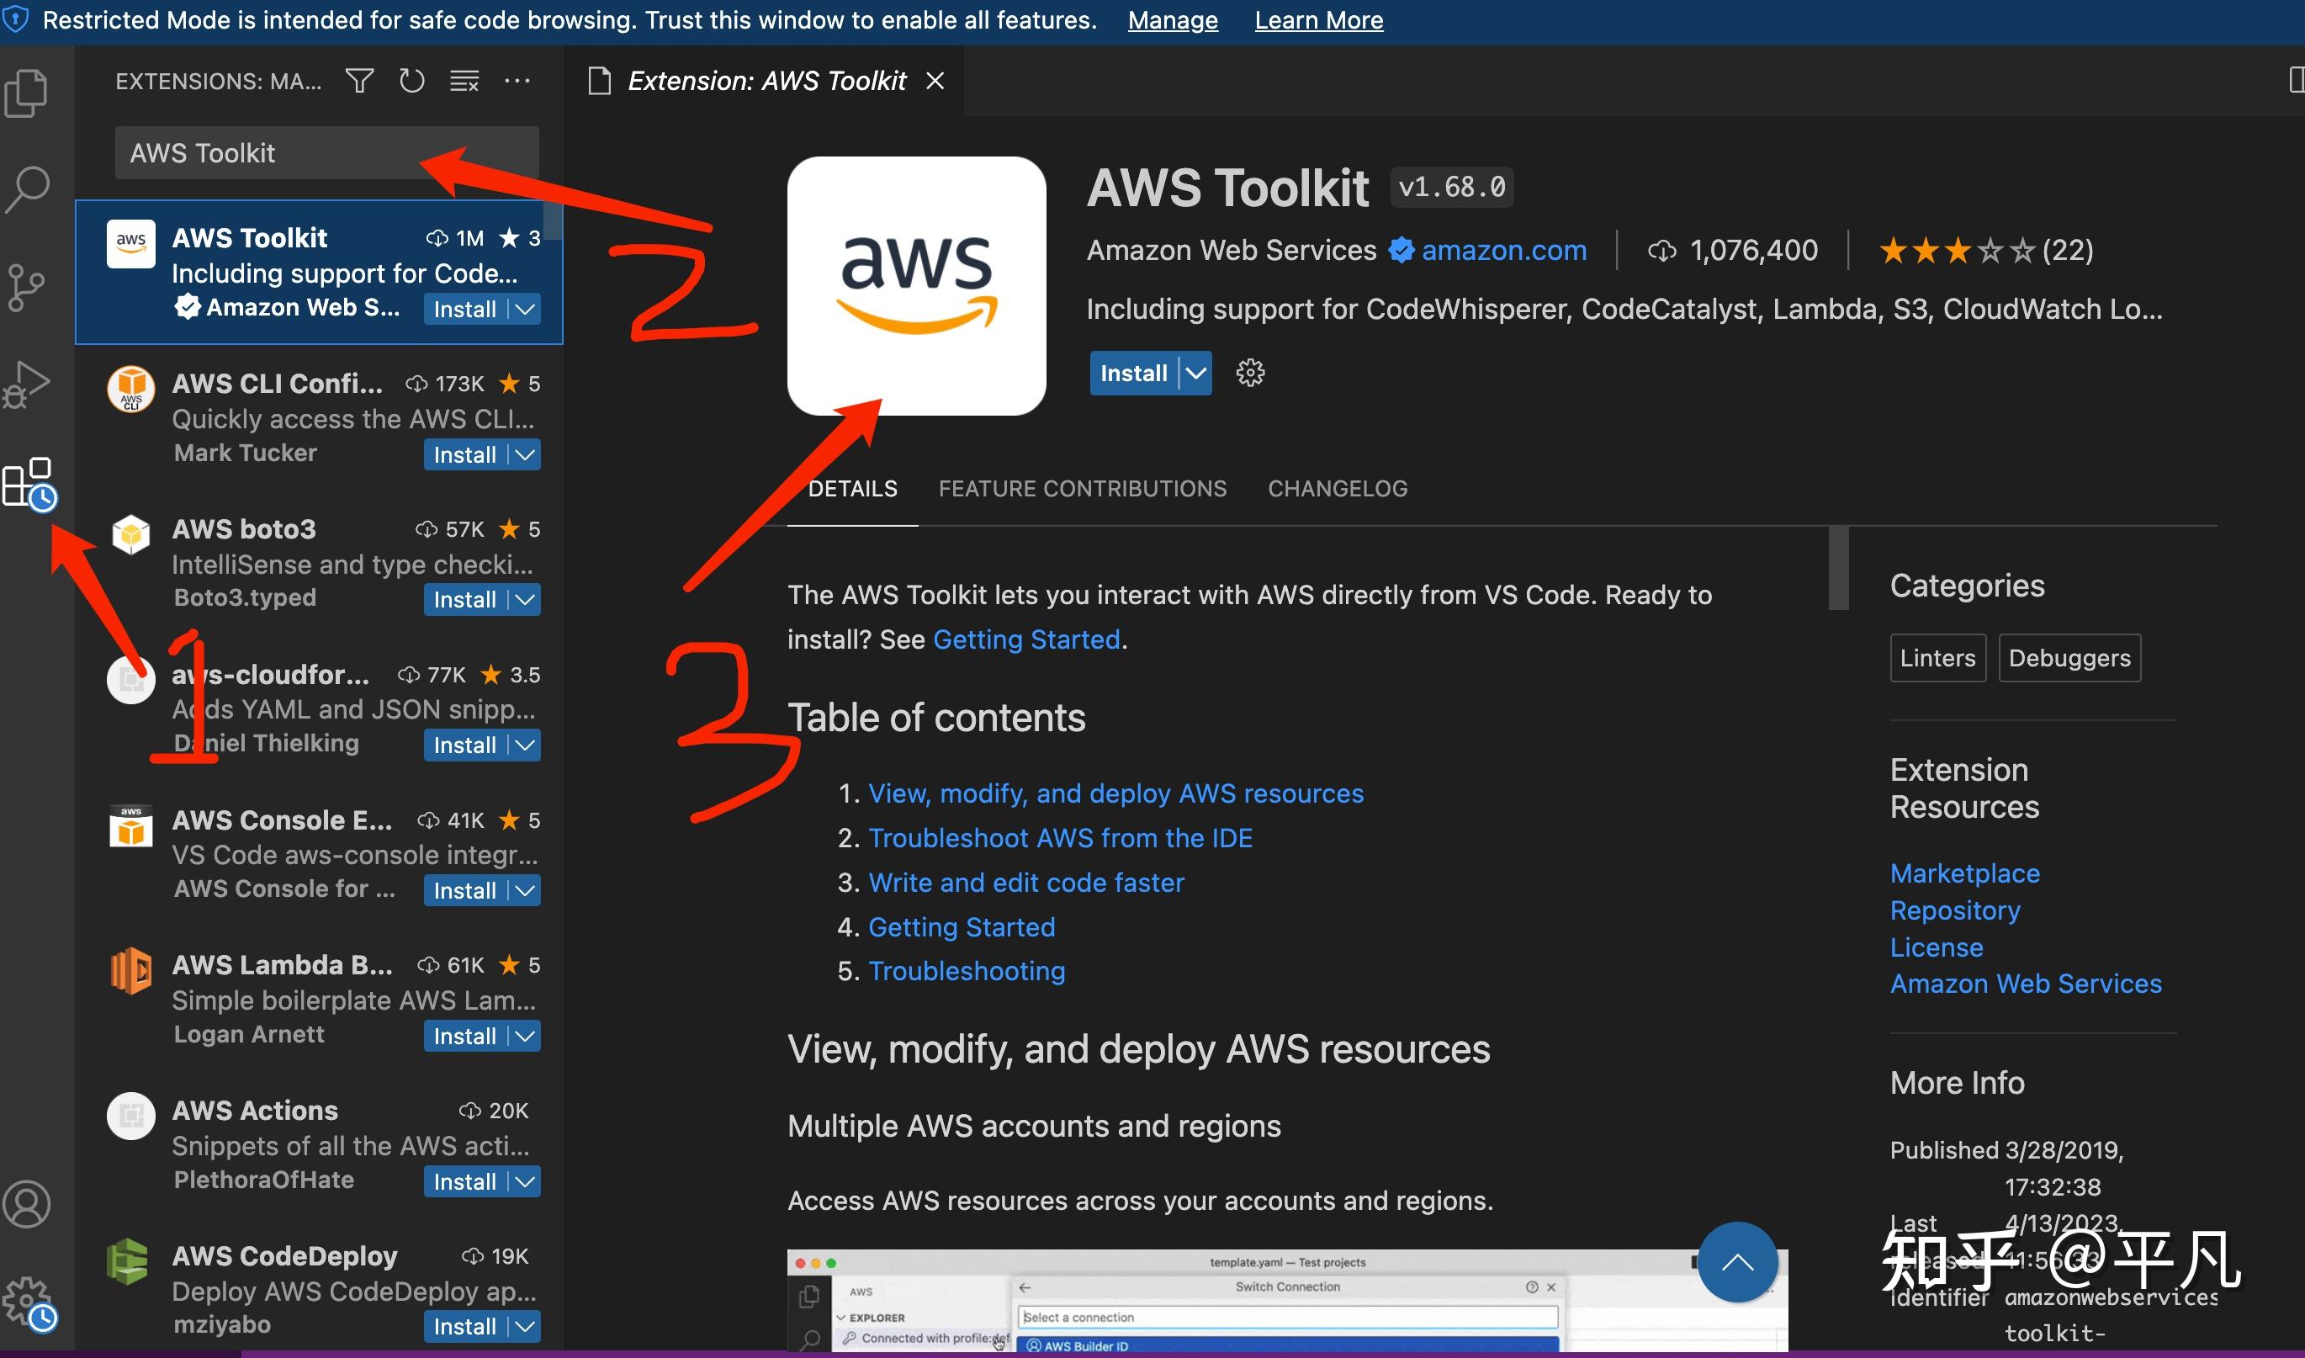The width and height of the screenshot is (2305, 1358).
Task: Filter extensions with the funnel icon
Action: click(x=359, y=82)
